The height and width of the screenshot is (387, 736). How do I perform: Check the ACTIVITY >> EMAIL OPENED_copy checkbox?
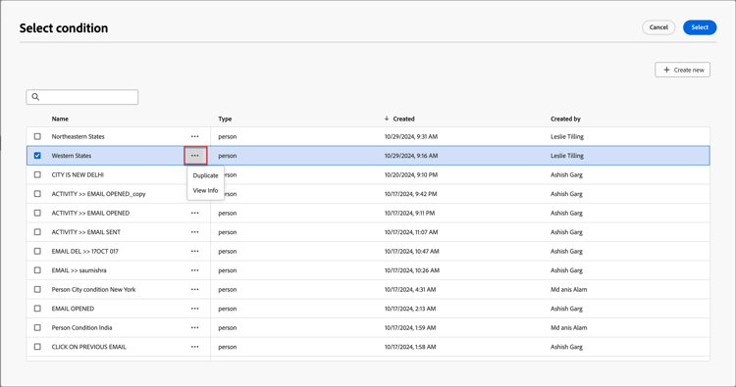(37, 194)
